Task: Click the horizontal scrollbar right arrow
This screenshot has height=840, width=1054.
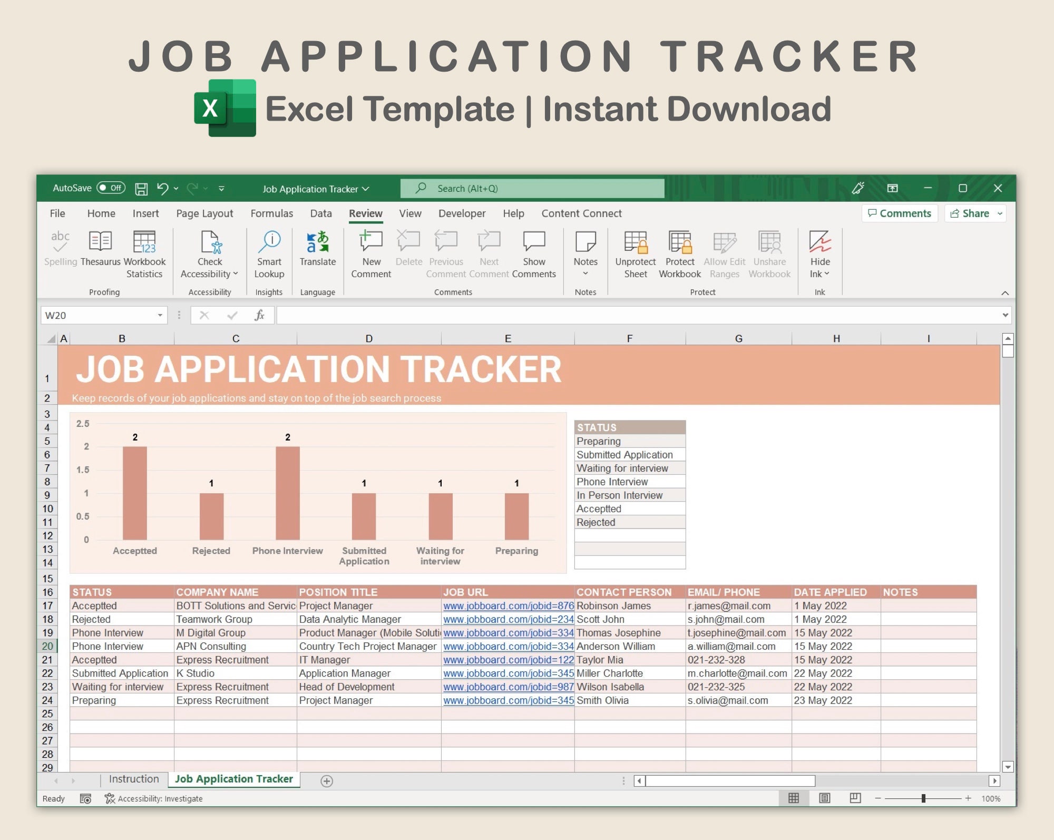Action: click(x=994, y=781)
